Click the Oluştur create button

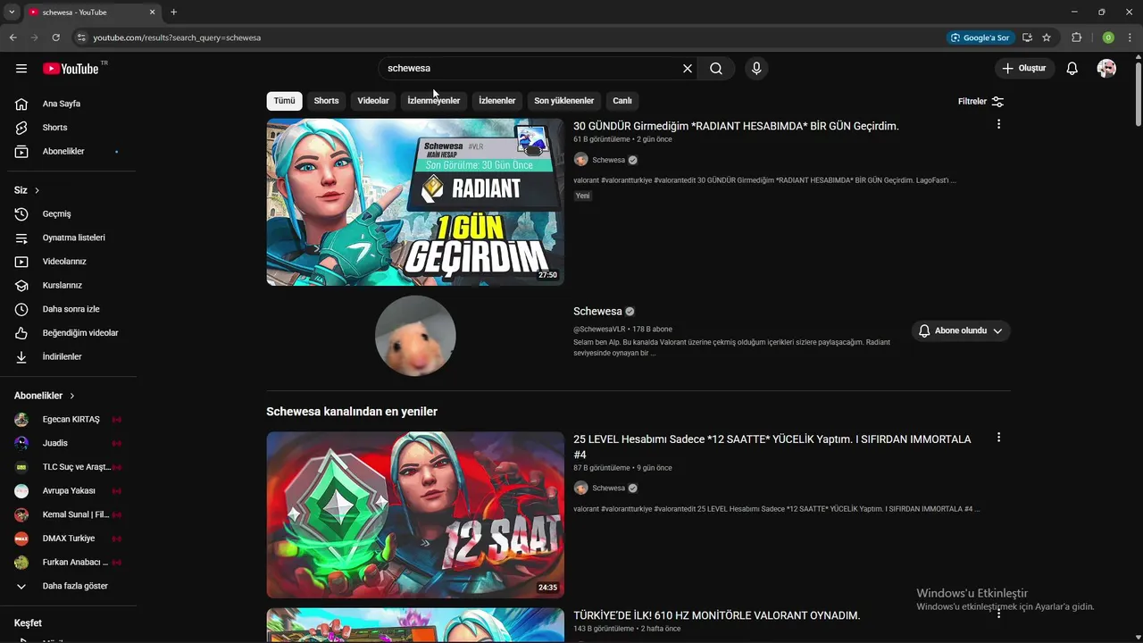coord(1025,69)
